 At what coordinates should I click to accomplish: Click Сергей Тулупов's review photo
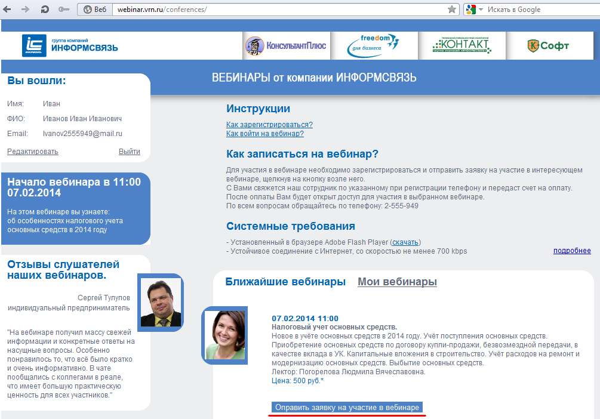click(x=161, y=302)
